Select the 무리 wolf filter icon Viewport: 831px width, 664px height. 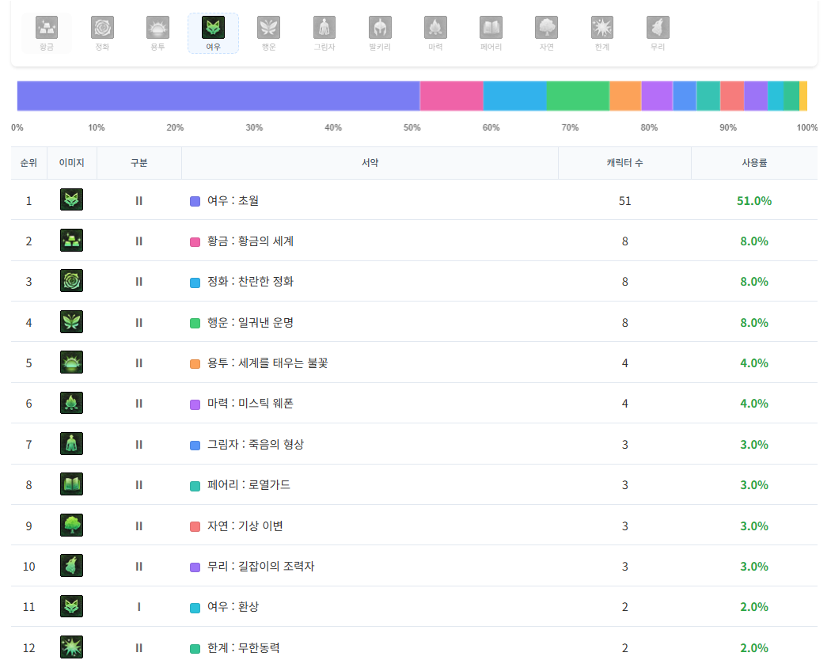[658, 28]
